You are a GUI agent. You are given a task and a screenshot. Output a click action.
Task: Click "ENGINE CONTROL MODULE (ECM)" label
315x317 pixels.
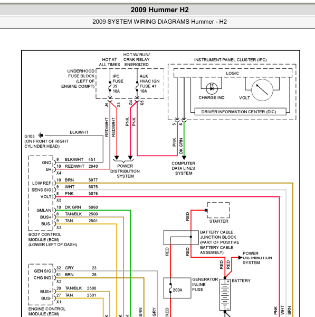pyautogui.click(x=47, y=311)
